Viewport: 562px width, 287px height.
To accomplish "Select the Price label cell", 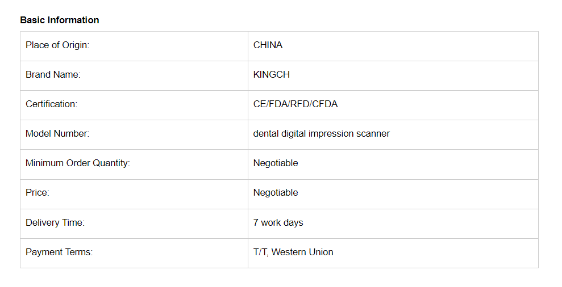I will (134, 195).
